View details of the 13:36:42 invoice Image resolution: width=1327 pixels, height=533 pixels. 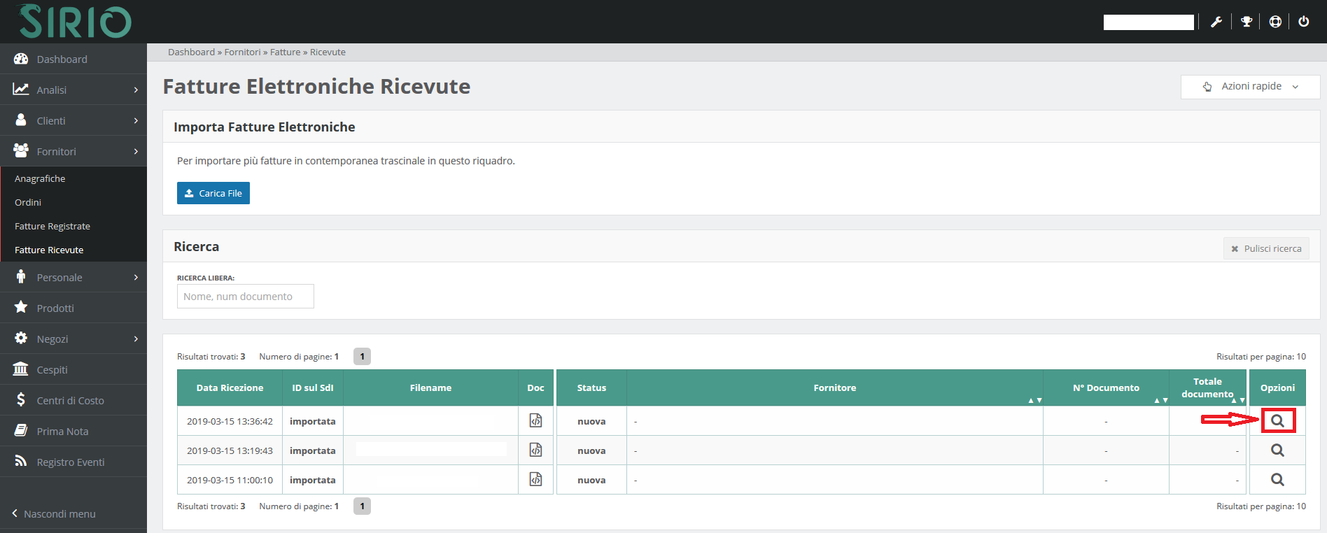click(x=1277, y=421)
